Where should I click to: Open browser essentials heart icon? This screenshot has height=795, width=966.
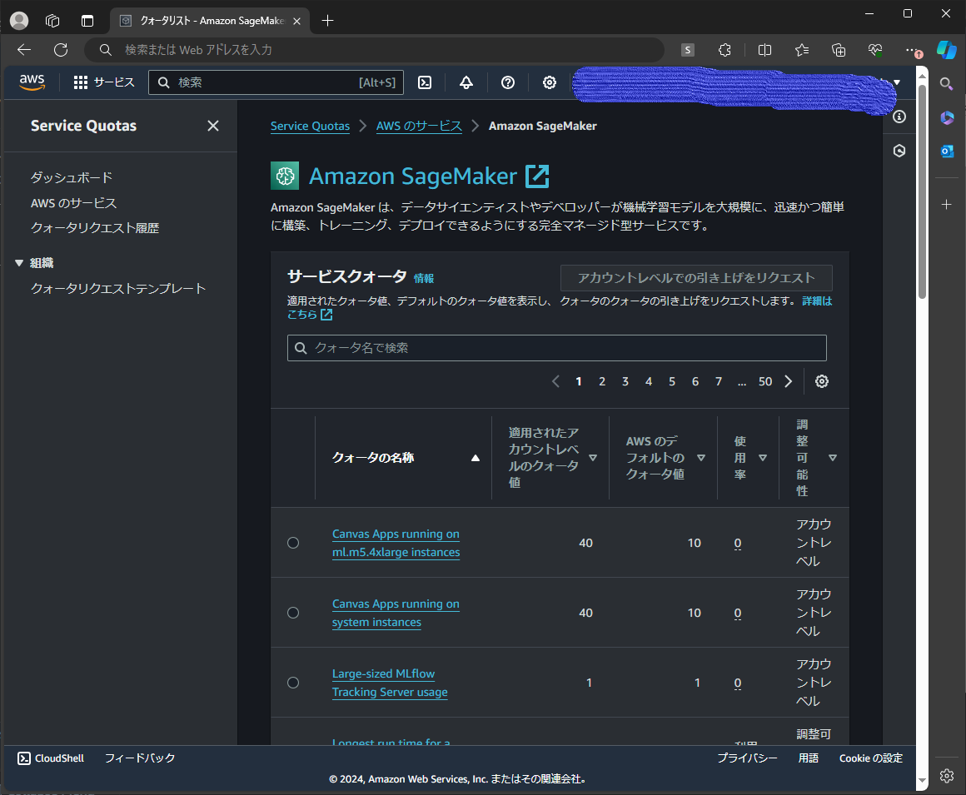[x=875, y=50]
